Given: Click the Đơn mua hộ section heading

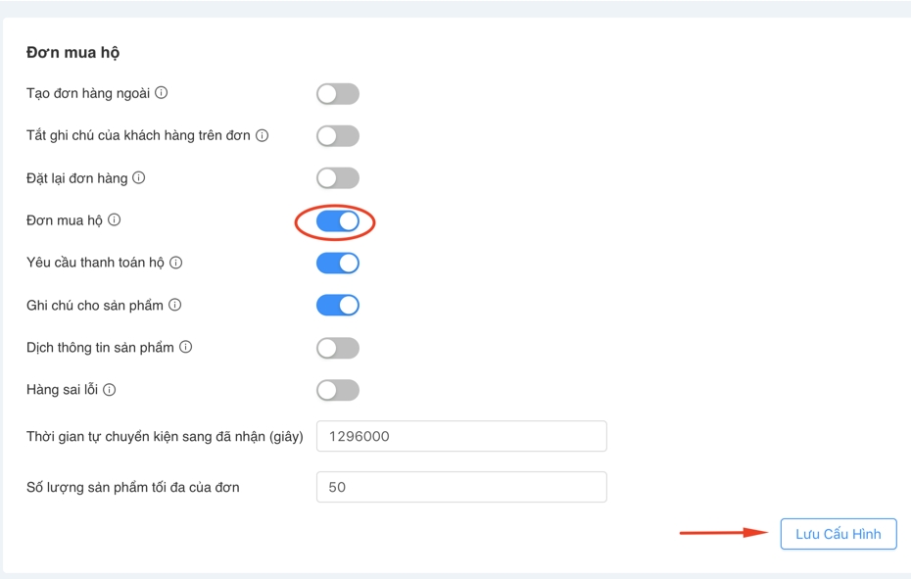Looking at the screenshot, I should click(x=73, y=53).
